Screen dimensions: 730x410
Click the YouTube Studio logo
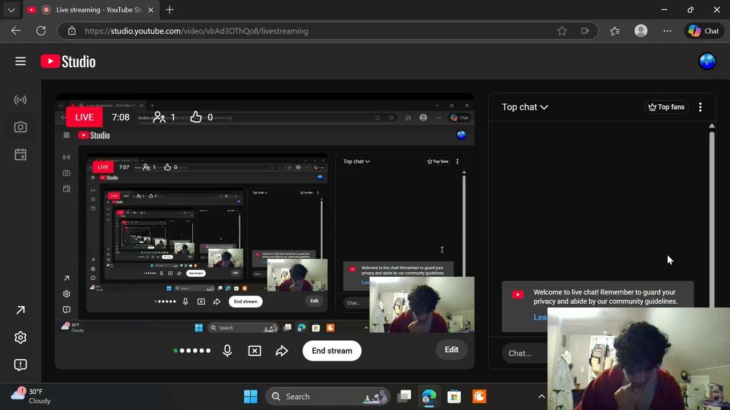68,61
